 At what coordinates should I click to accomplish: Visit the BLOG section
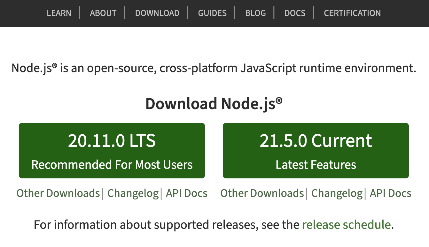255,13
